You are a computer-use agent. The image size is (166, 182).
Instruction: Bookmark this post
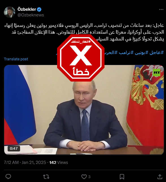[x=122, y=177]
